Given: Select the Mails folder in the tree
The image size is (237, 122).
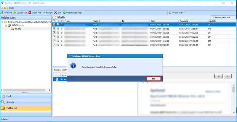Looking at the screenshot, I should click(18, 29).
